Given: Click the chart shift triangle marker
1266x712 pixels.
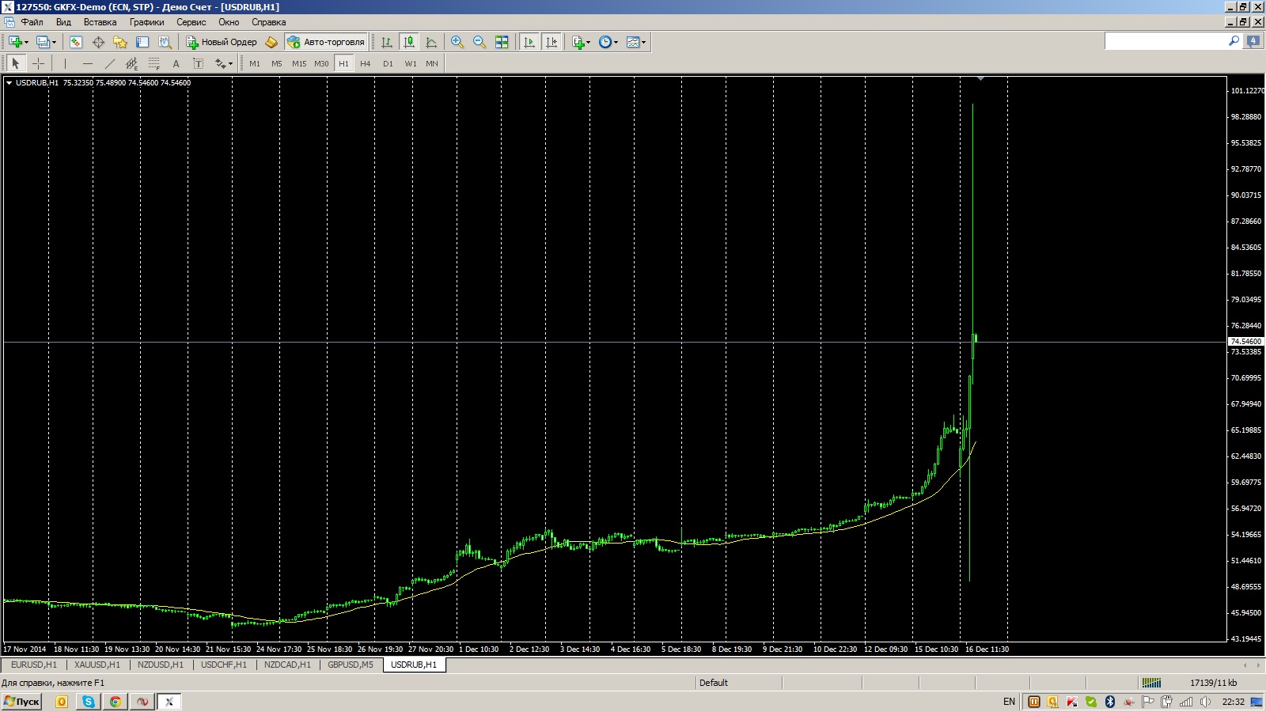Looking at the screenshot, I should [980, 78].
